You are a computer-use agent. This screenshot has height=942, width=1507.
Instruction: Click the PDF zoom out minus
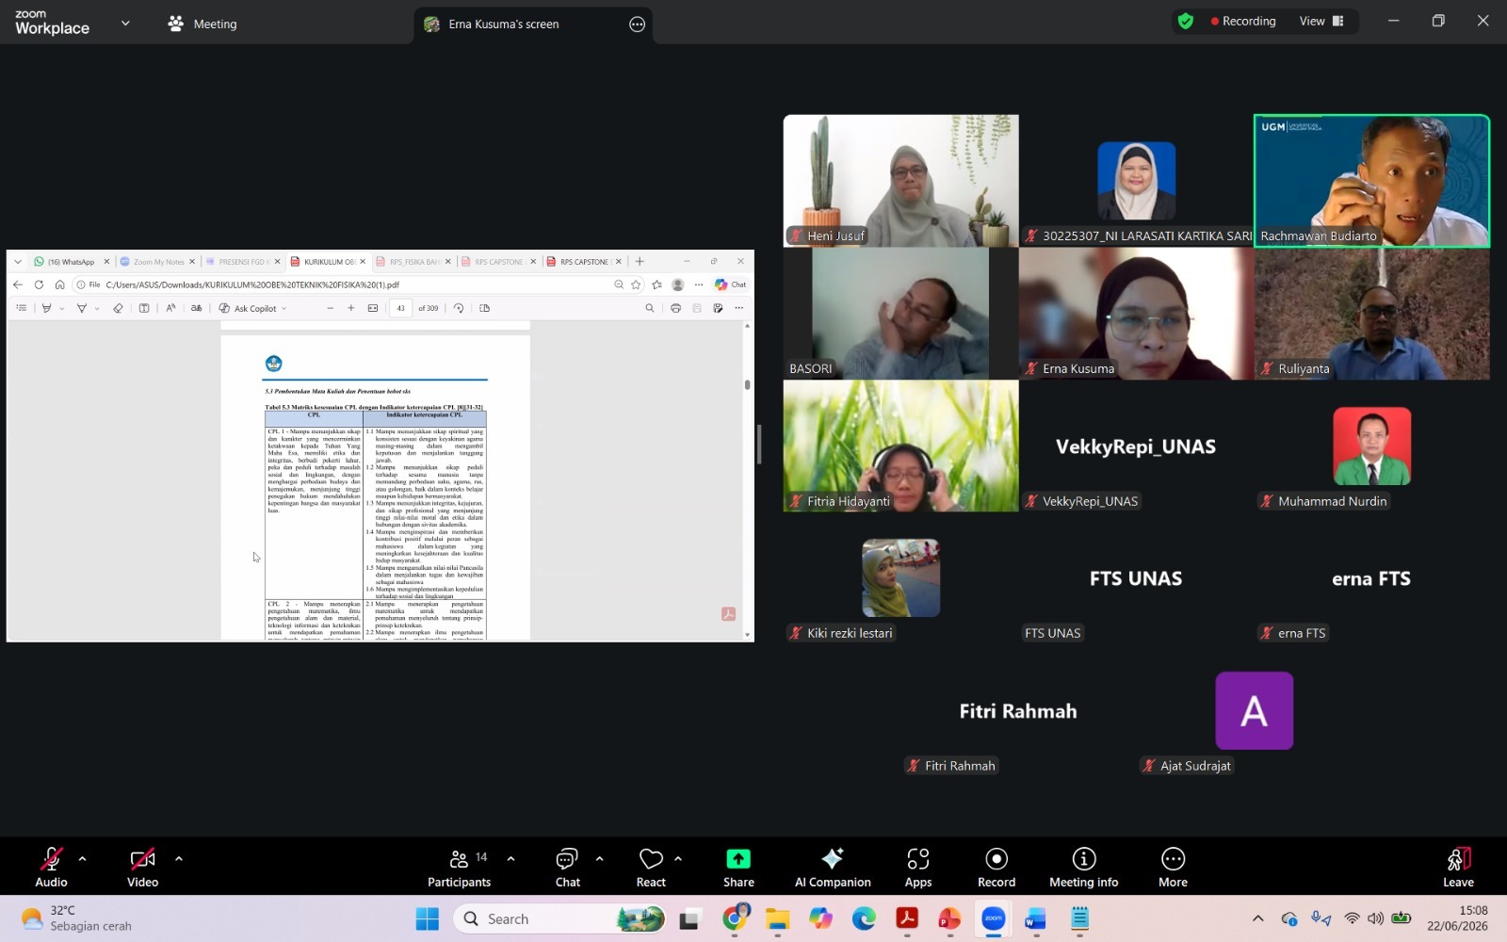tap(330, 308)
